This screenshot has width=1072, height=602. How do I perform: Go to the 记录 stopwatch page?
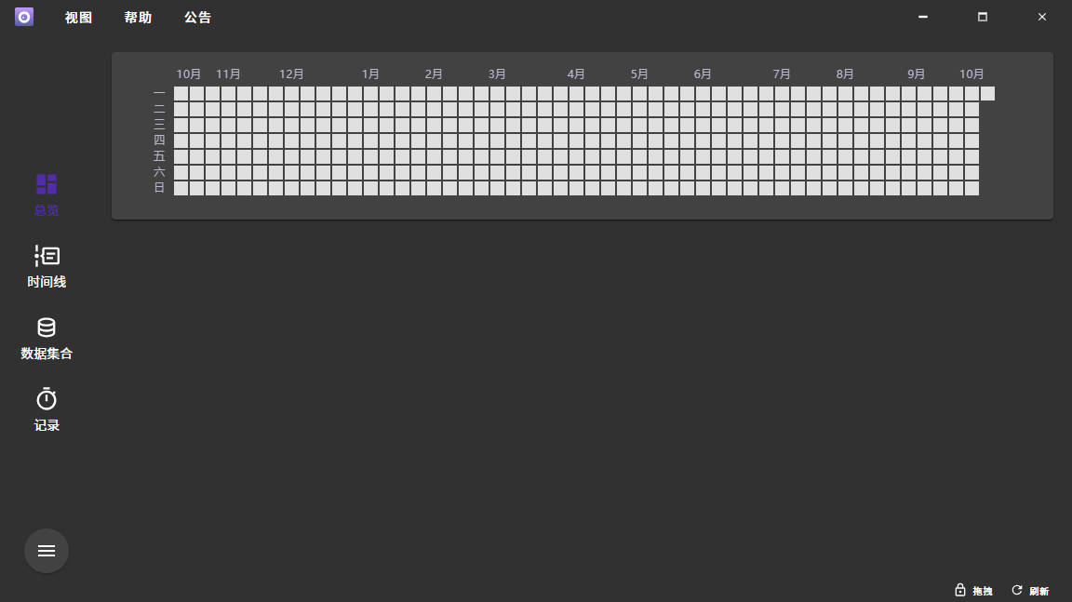coord(47,408)
